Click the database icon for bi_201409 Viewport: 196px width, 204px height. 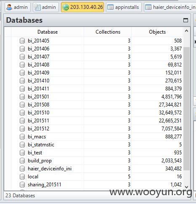coord(22,73)
